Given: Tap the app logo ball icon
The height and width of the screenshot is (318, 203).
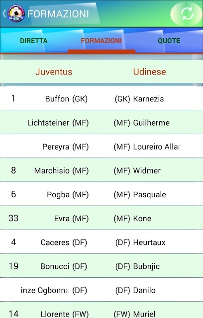Looking at the screenshot, I should (16, 13).
